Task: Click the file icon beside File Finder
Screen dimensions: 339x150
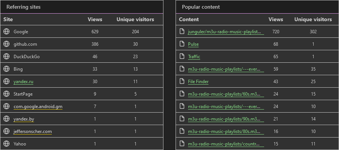Action: (182, 81)
